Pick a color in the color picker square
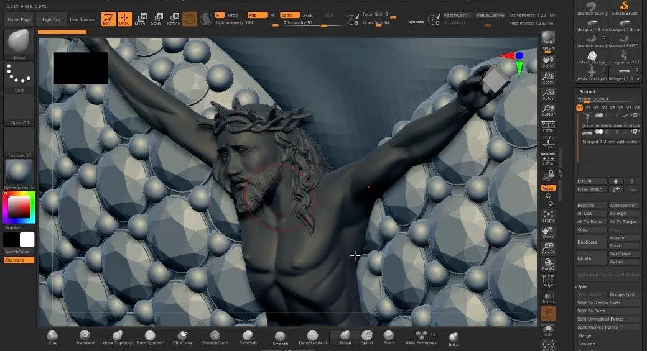 coord(19,207)
